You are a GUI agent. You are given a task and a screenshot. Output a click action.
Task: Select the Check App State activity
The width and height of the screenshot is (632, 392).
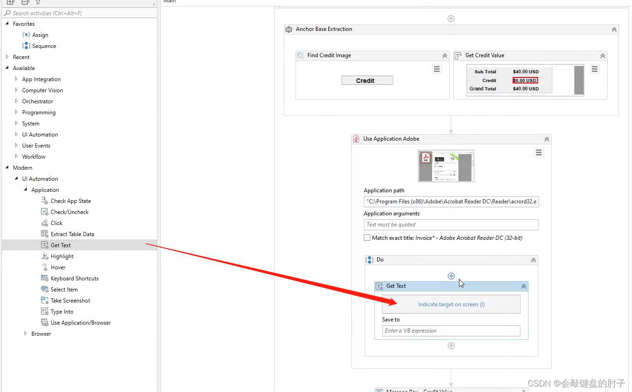coord(71,201)
